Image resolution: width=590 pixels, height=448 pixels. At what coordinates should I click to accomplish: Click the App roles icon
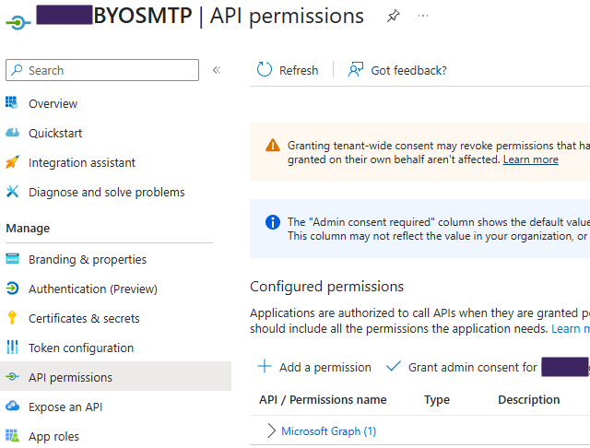point(12,436)
